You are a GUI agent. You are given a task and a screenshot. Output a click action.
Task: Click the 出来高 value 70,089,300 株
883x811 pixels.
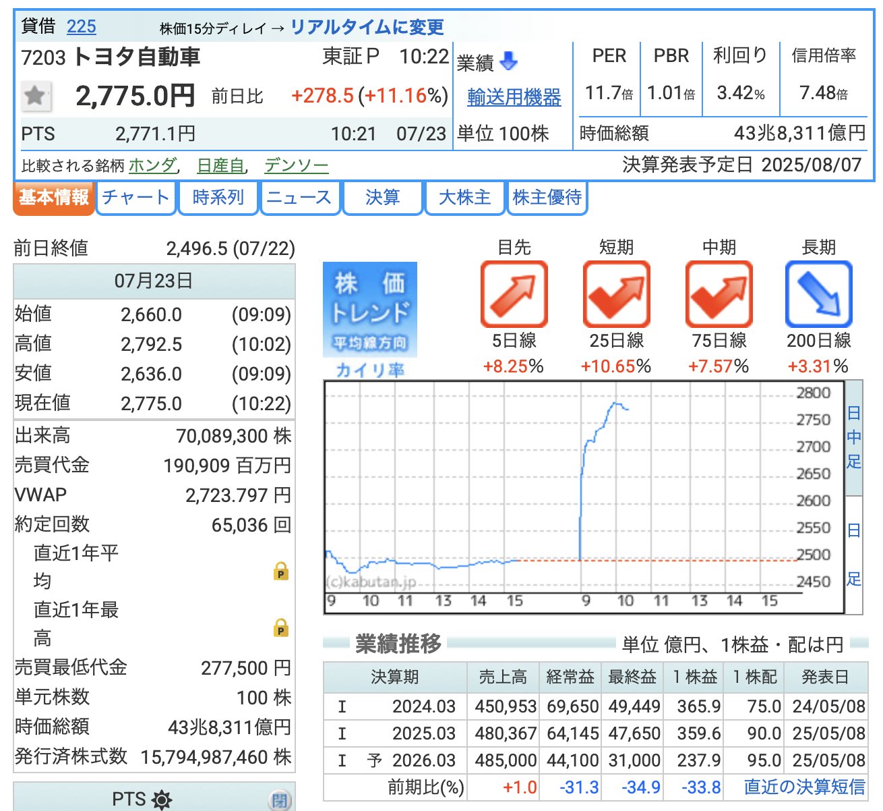pyautogui.click(x=234, y=436)
